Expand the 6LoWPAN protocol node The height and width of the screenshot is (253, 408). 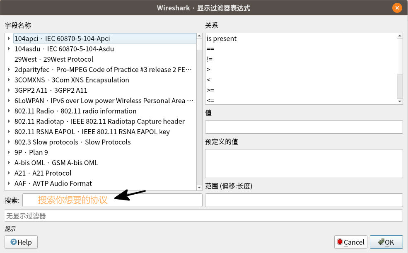coord(9,100)
